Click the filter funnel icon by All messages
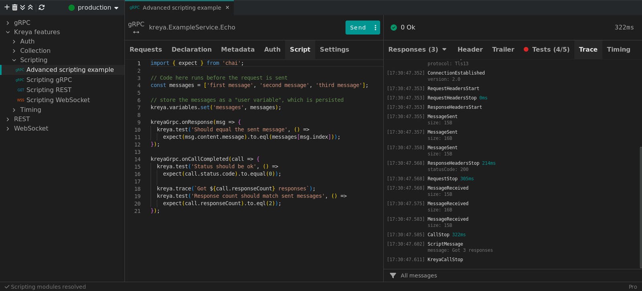The width and height of the screenshot is (642, 291). pos(393,275)
